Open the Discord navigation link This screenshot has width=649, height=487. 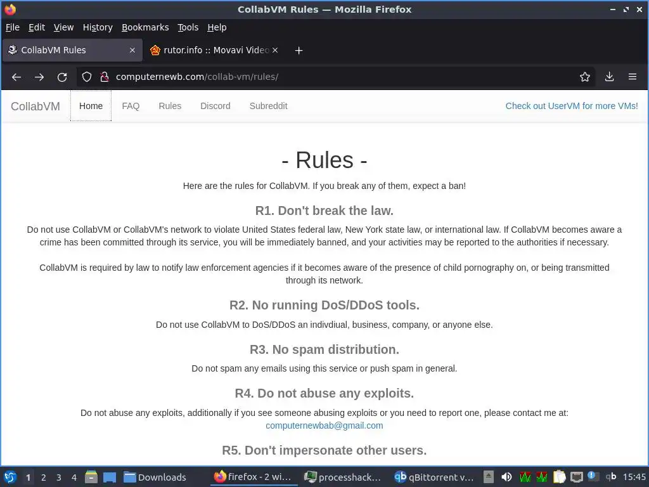click(215, 106)
